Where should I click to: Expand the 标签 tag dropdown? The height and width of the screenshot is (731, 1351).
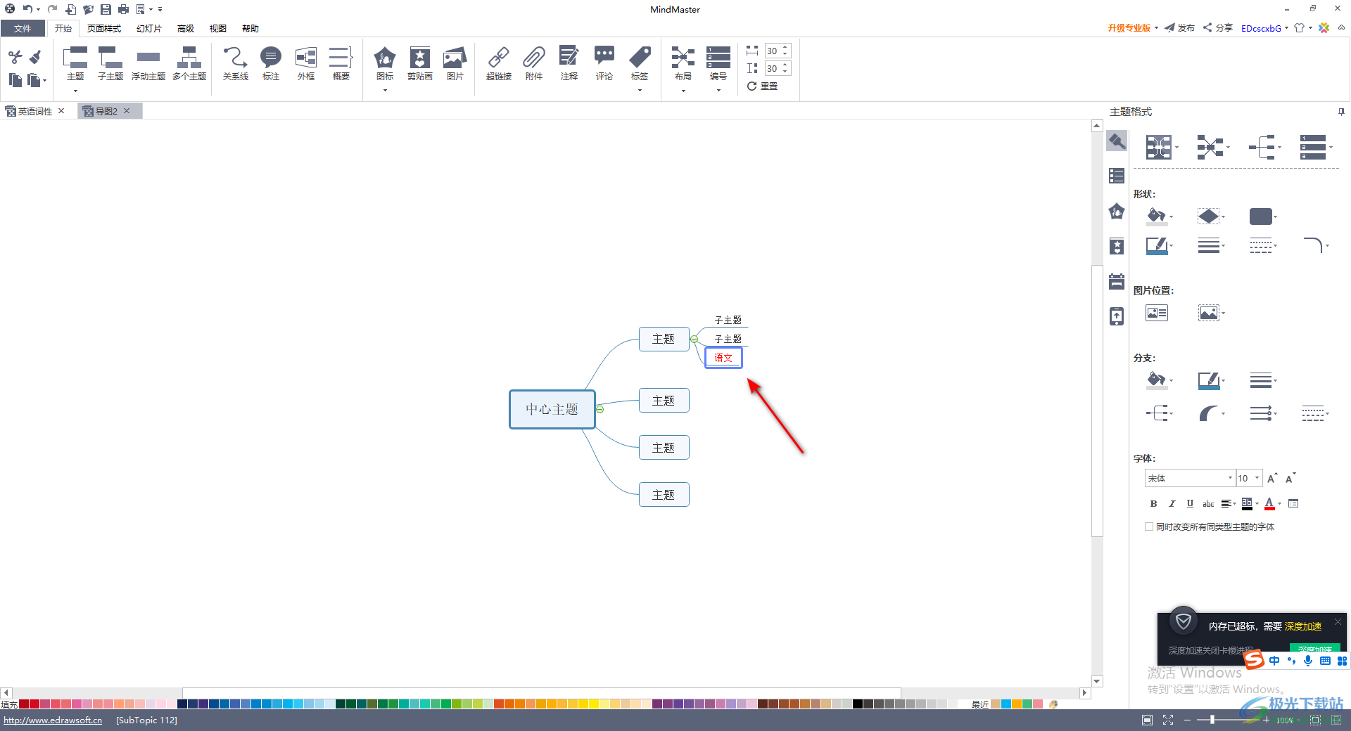pos(640,90)
